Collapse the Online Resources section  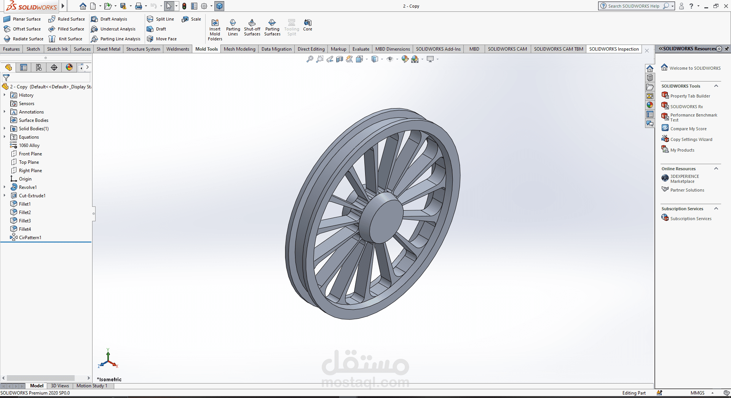point(716,169)
